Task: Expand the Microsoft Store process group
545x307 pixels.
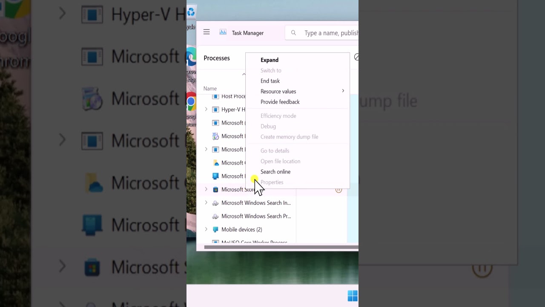Action: (x=206, y=189)
